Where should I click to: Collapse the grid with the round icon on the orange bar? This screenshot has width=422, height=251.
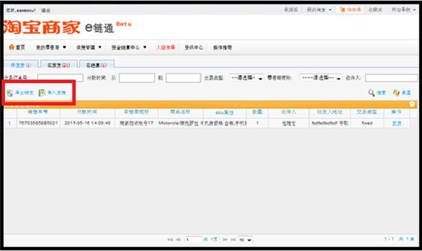[412, 104]
